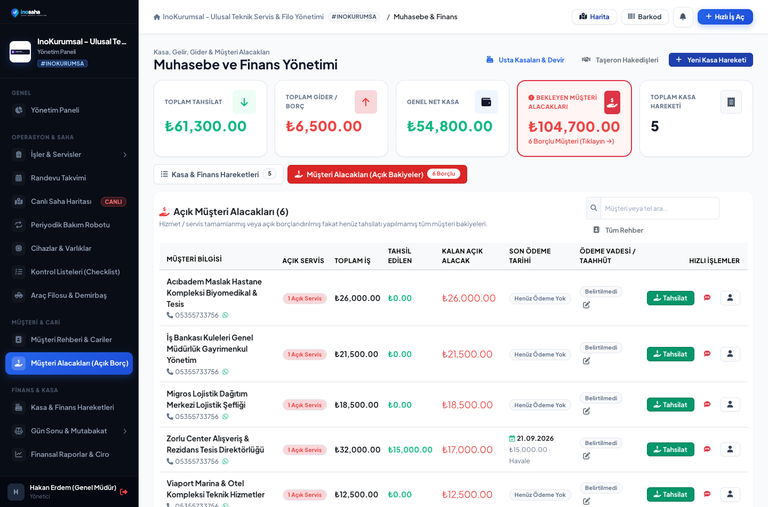Viewport: 768px width, 507px height.
Task: Open Canlı Saha Haritası in sidebar
Action: 69,202
